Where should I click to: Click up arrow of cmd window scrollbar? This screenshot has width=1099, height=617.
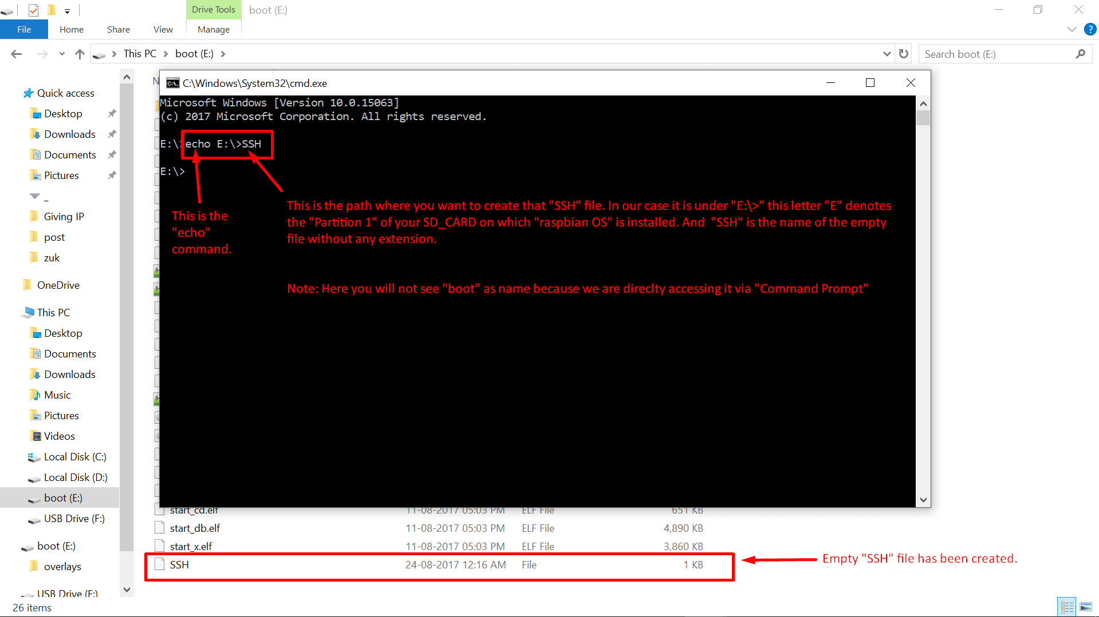click(x=923, y=104)
